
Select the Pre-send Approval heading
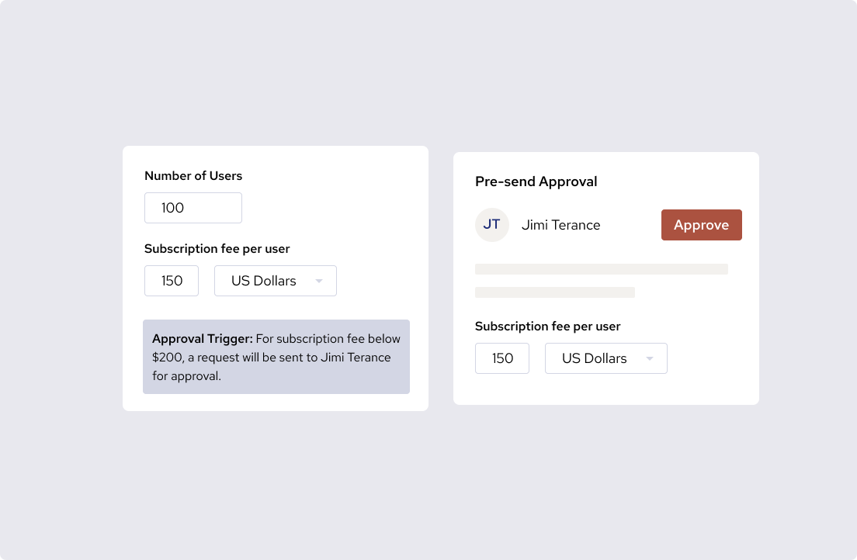pyautogui.click(x=536, y=181)
